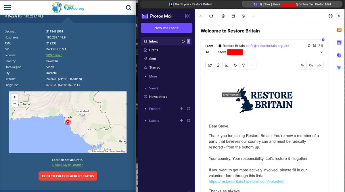Click the email subject Welcome to Restore Britain
This screenshot has height=192, width=345.
pyautogui.click(x=230, y=31)
